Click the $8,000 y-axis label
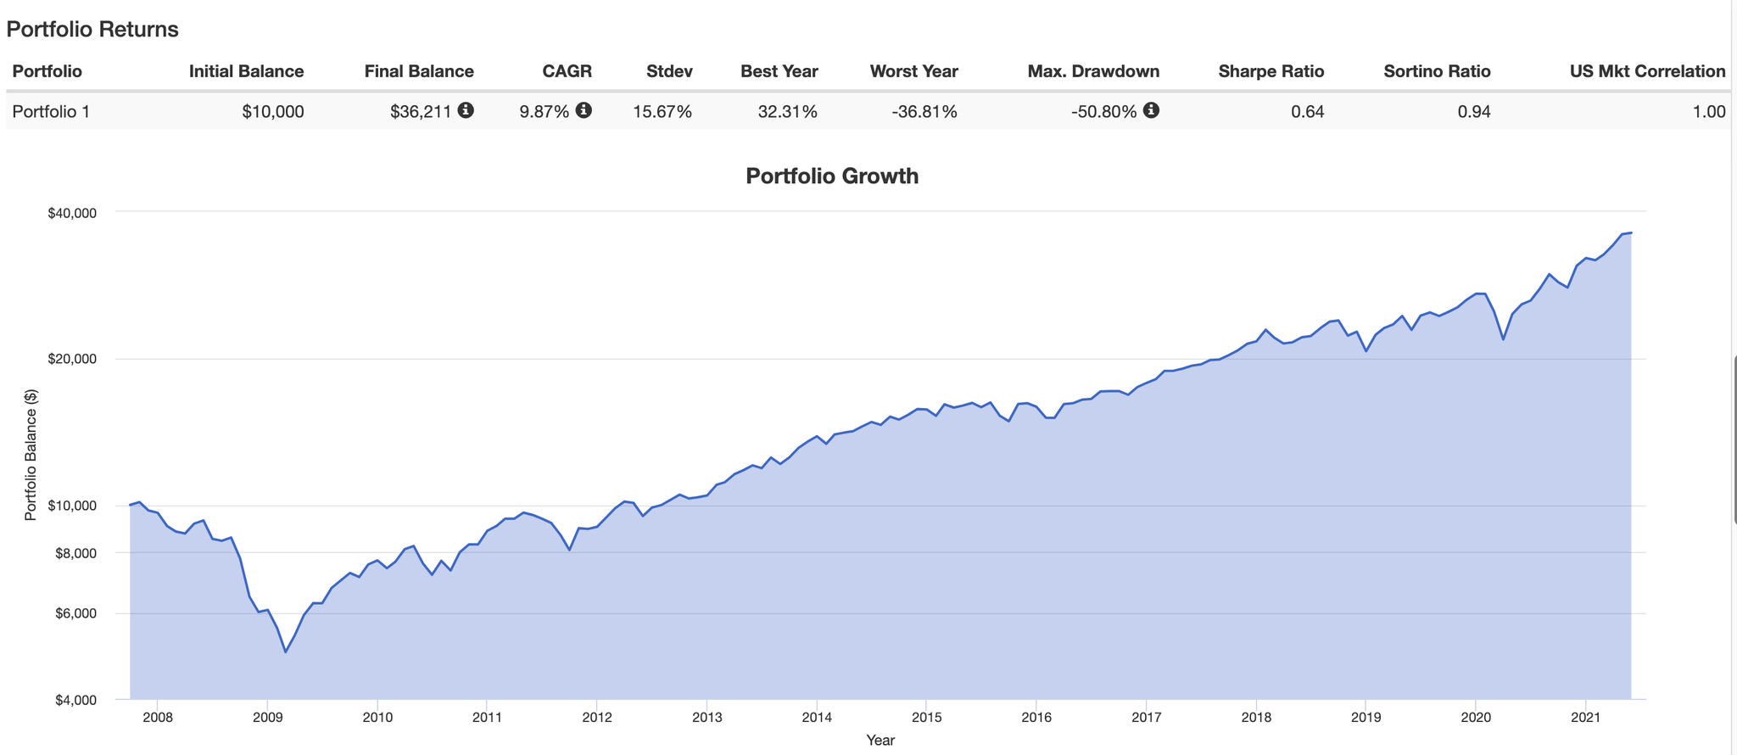1737x755 pixels. (x=75, y=553)
